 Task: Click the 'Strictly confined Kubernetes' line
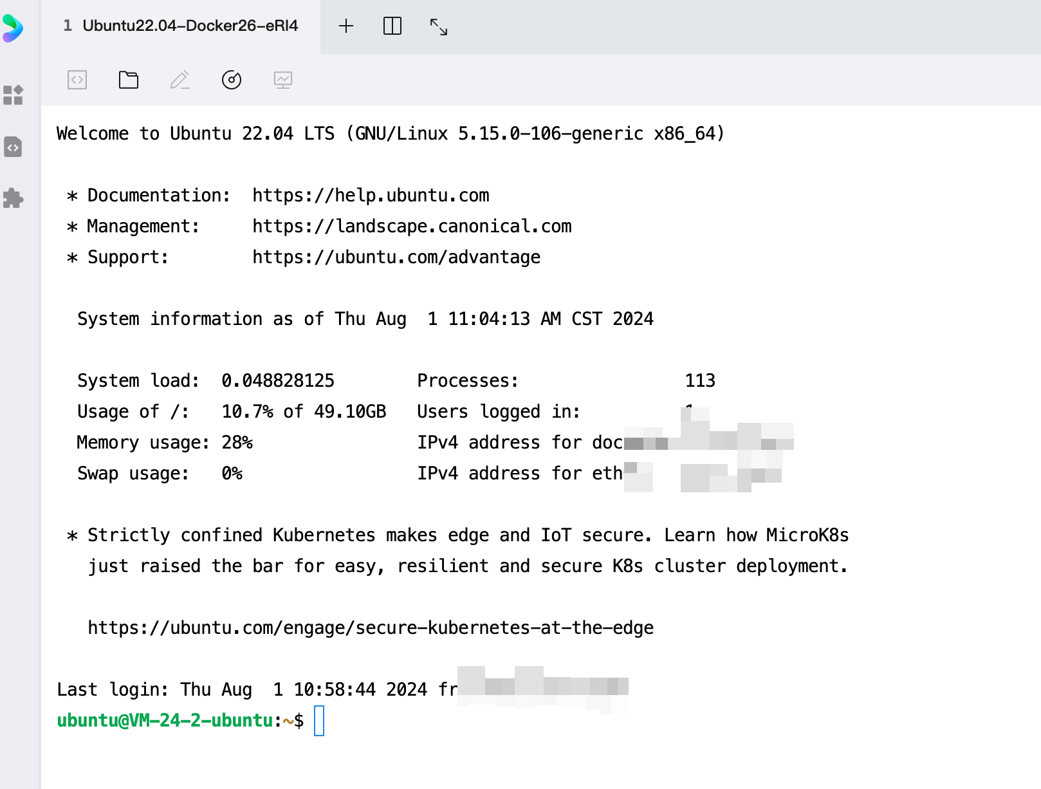coord(458,535)
